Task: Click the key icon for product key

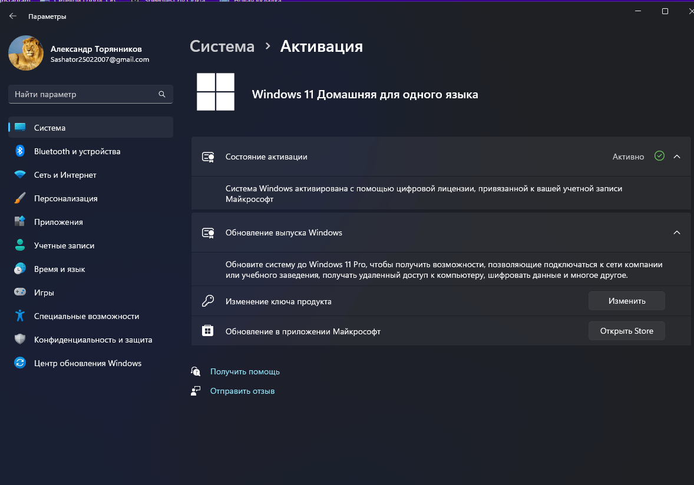Action: coord(207,301)
